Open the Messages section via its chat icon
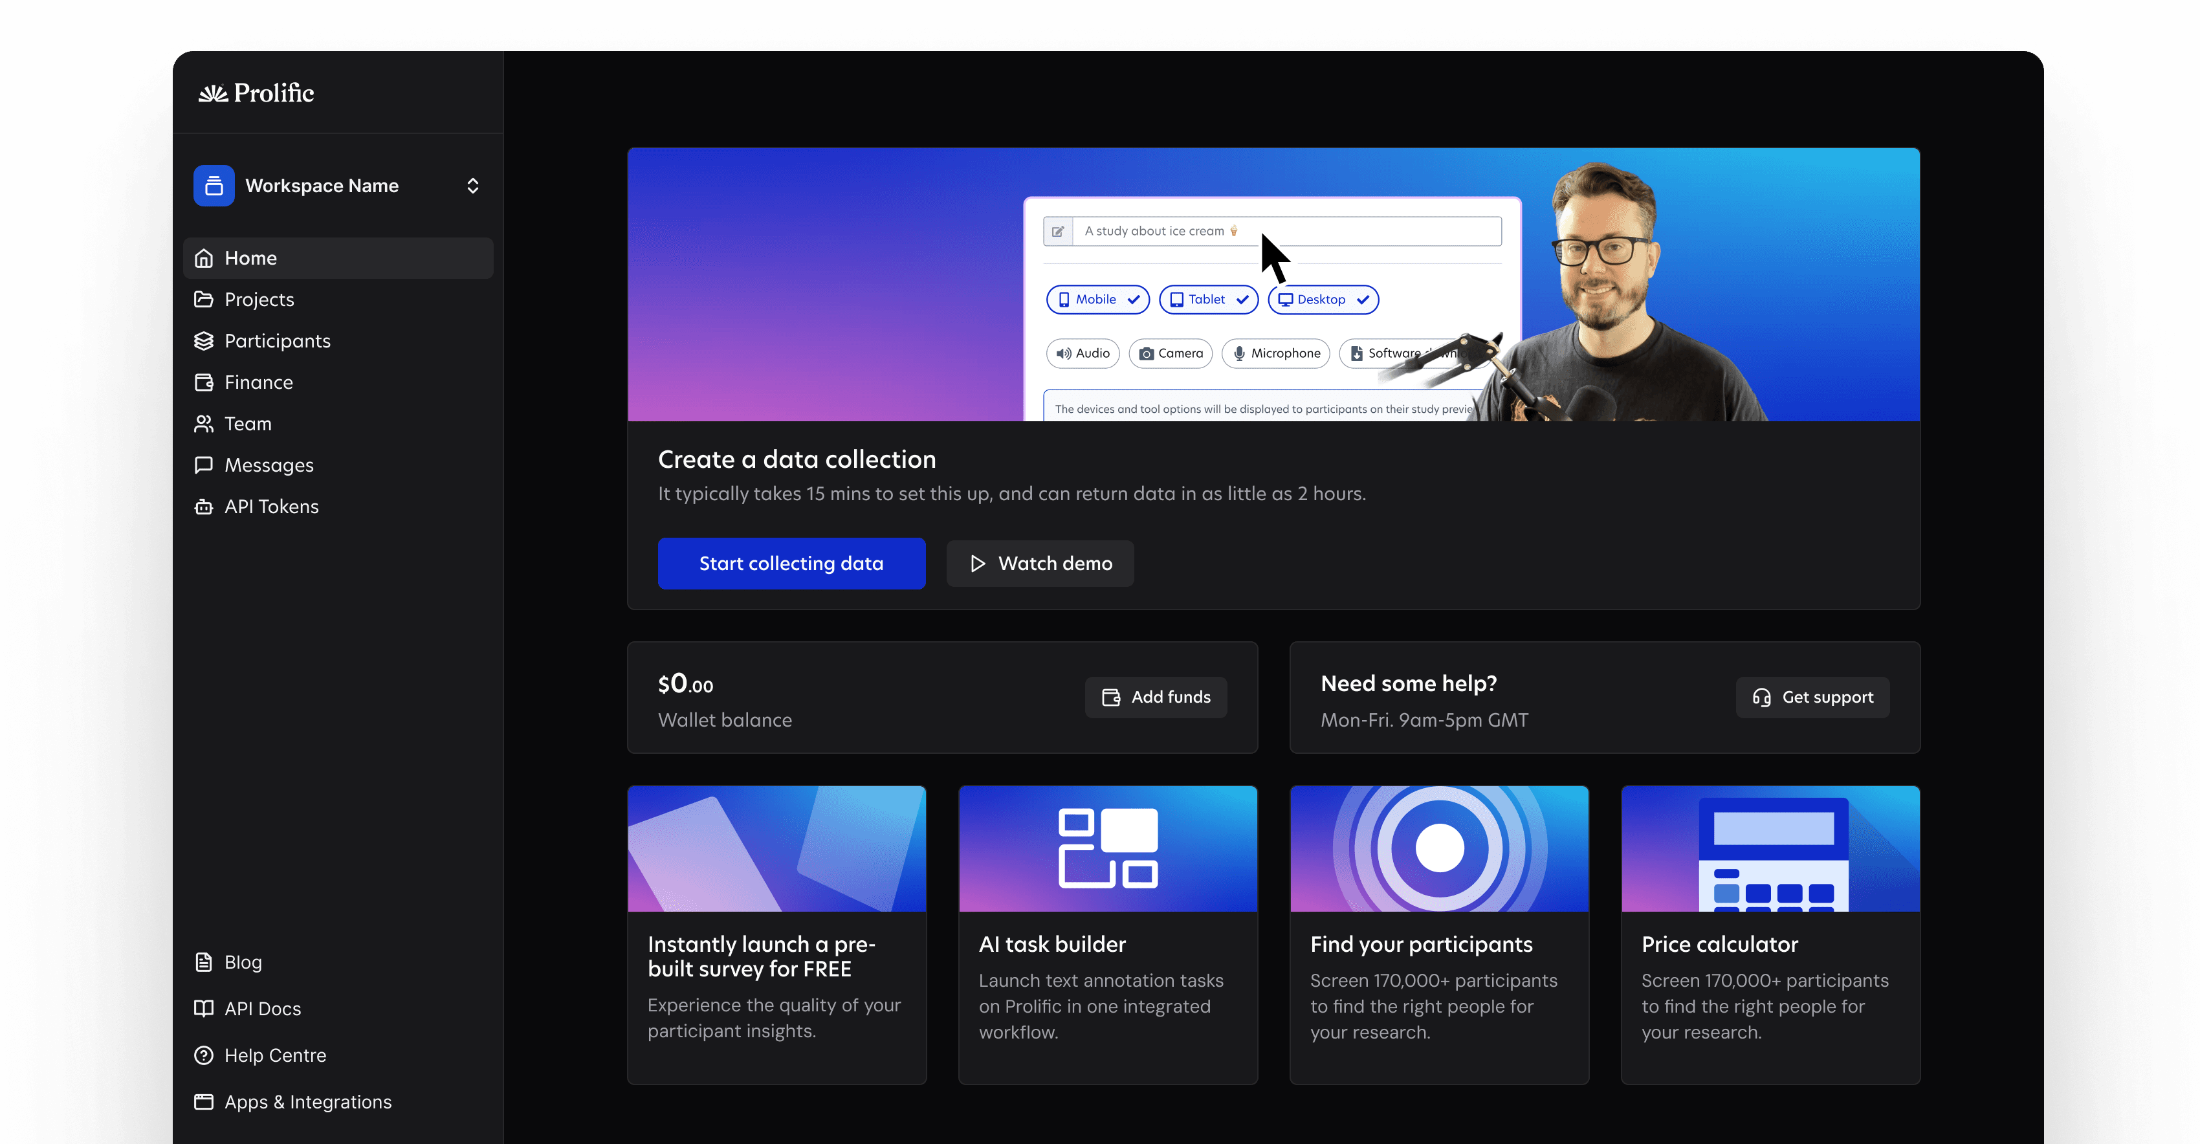The width and height of the screenshot is (2200, 1144). coord(203,465)
